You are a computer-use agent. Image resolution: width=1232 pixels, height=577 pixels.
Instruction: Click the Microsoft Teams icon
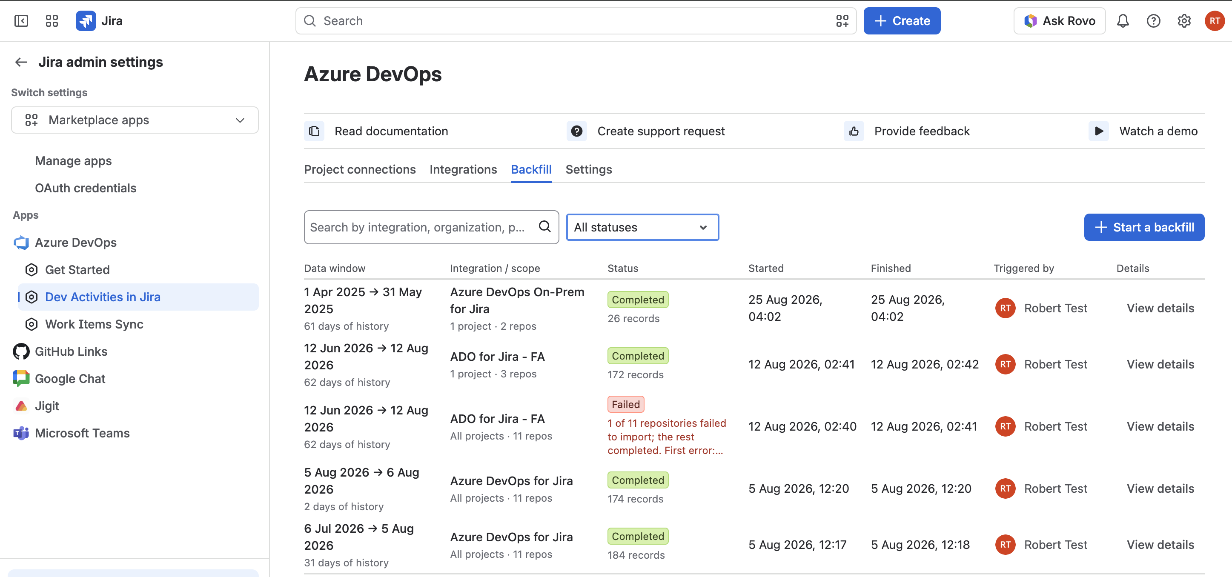pyautogui.click(x=21, y=434)
